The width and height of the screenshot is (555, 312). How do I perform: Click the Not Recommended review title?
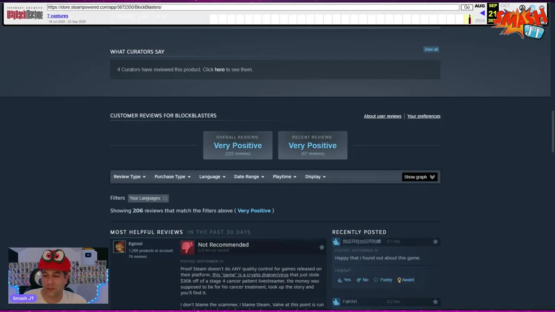click(x=223, y=245)
